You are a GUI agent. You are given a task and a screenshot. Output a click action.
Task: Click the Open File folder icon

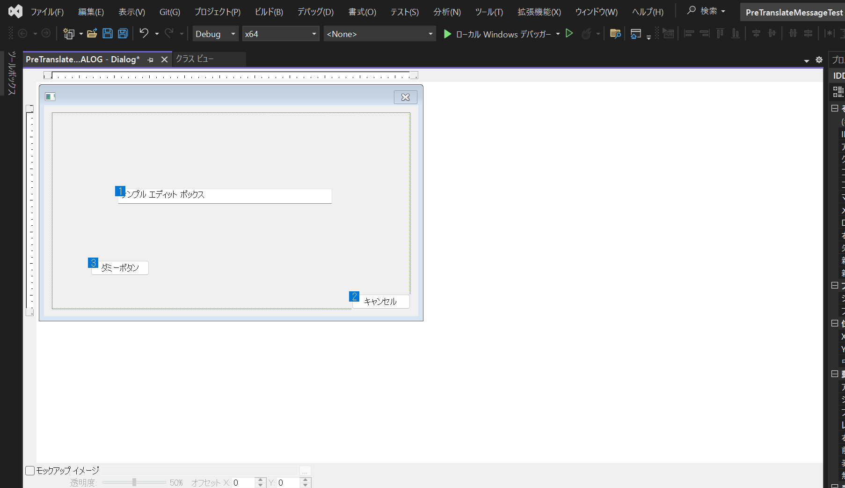(92, 34)
